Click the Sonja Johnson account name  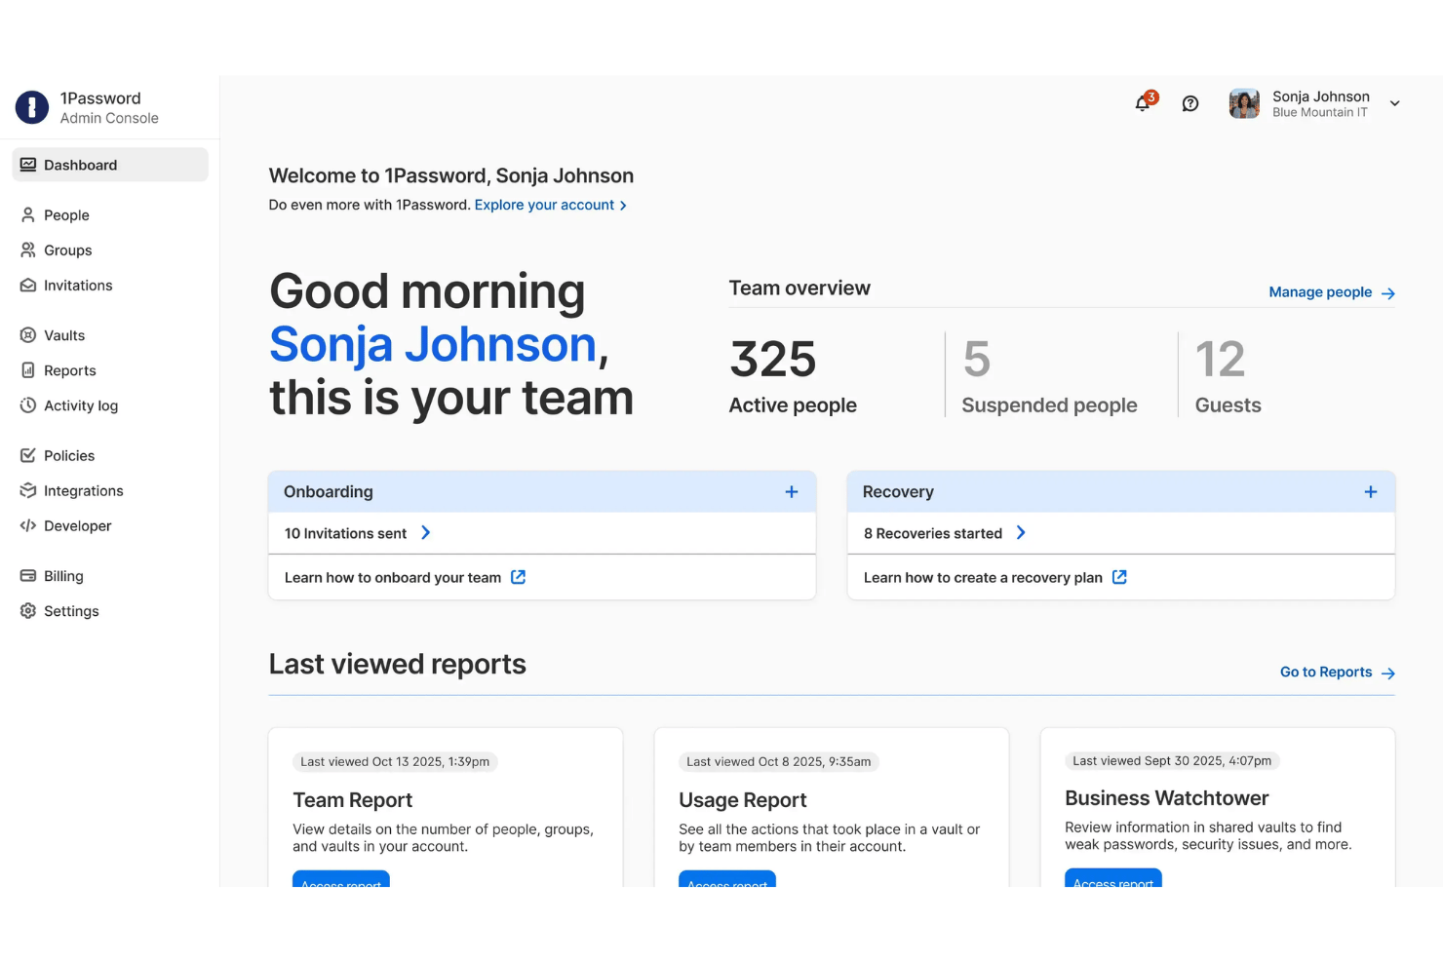pyautogui.click(x=1321, y=96)
